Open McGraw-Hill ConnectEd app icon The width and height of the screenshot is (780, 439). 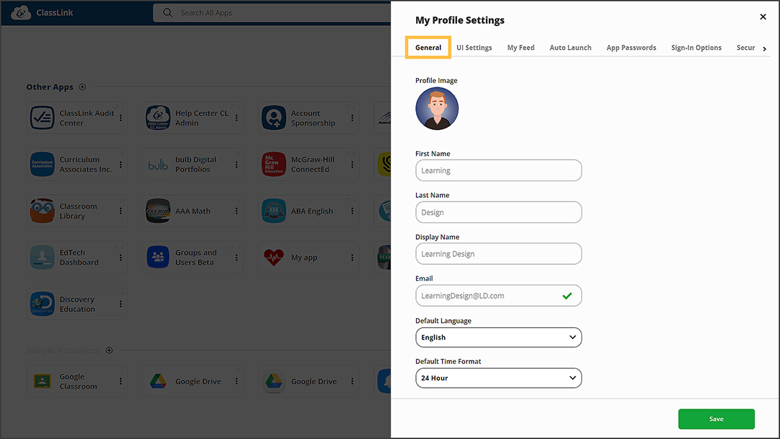click(x=274, y=164)
